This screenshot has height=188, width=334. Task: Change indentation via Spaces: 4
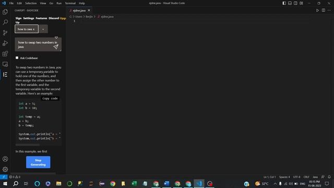284,177
